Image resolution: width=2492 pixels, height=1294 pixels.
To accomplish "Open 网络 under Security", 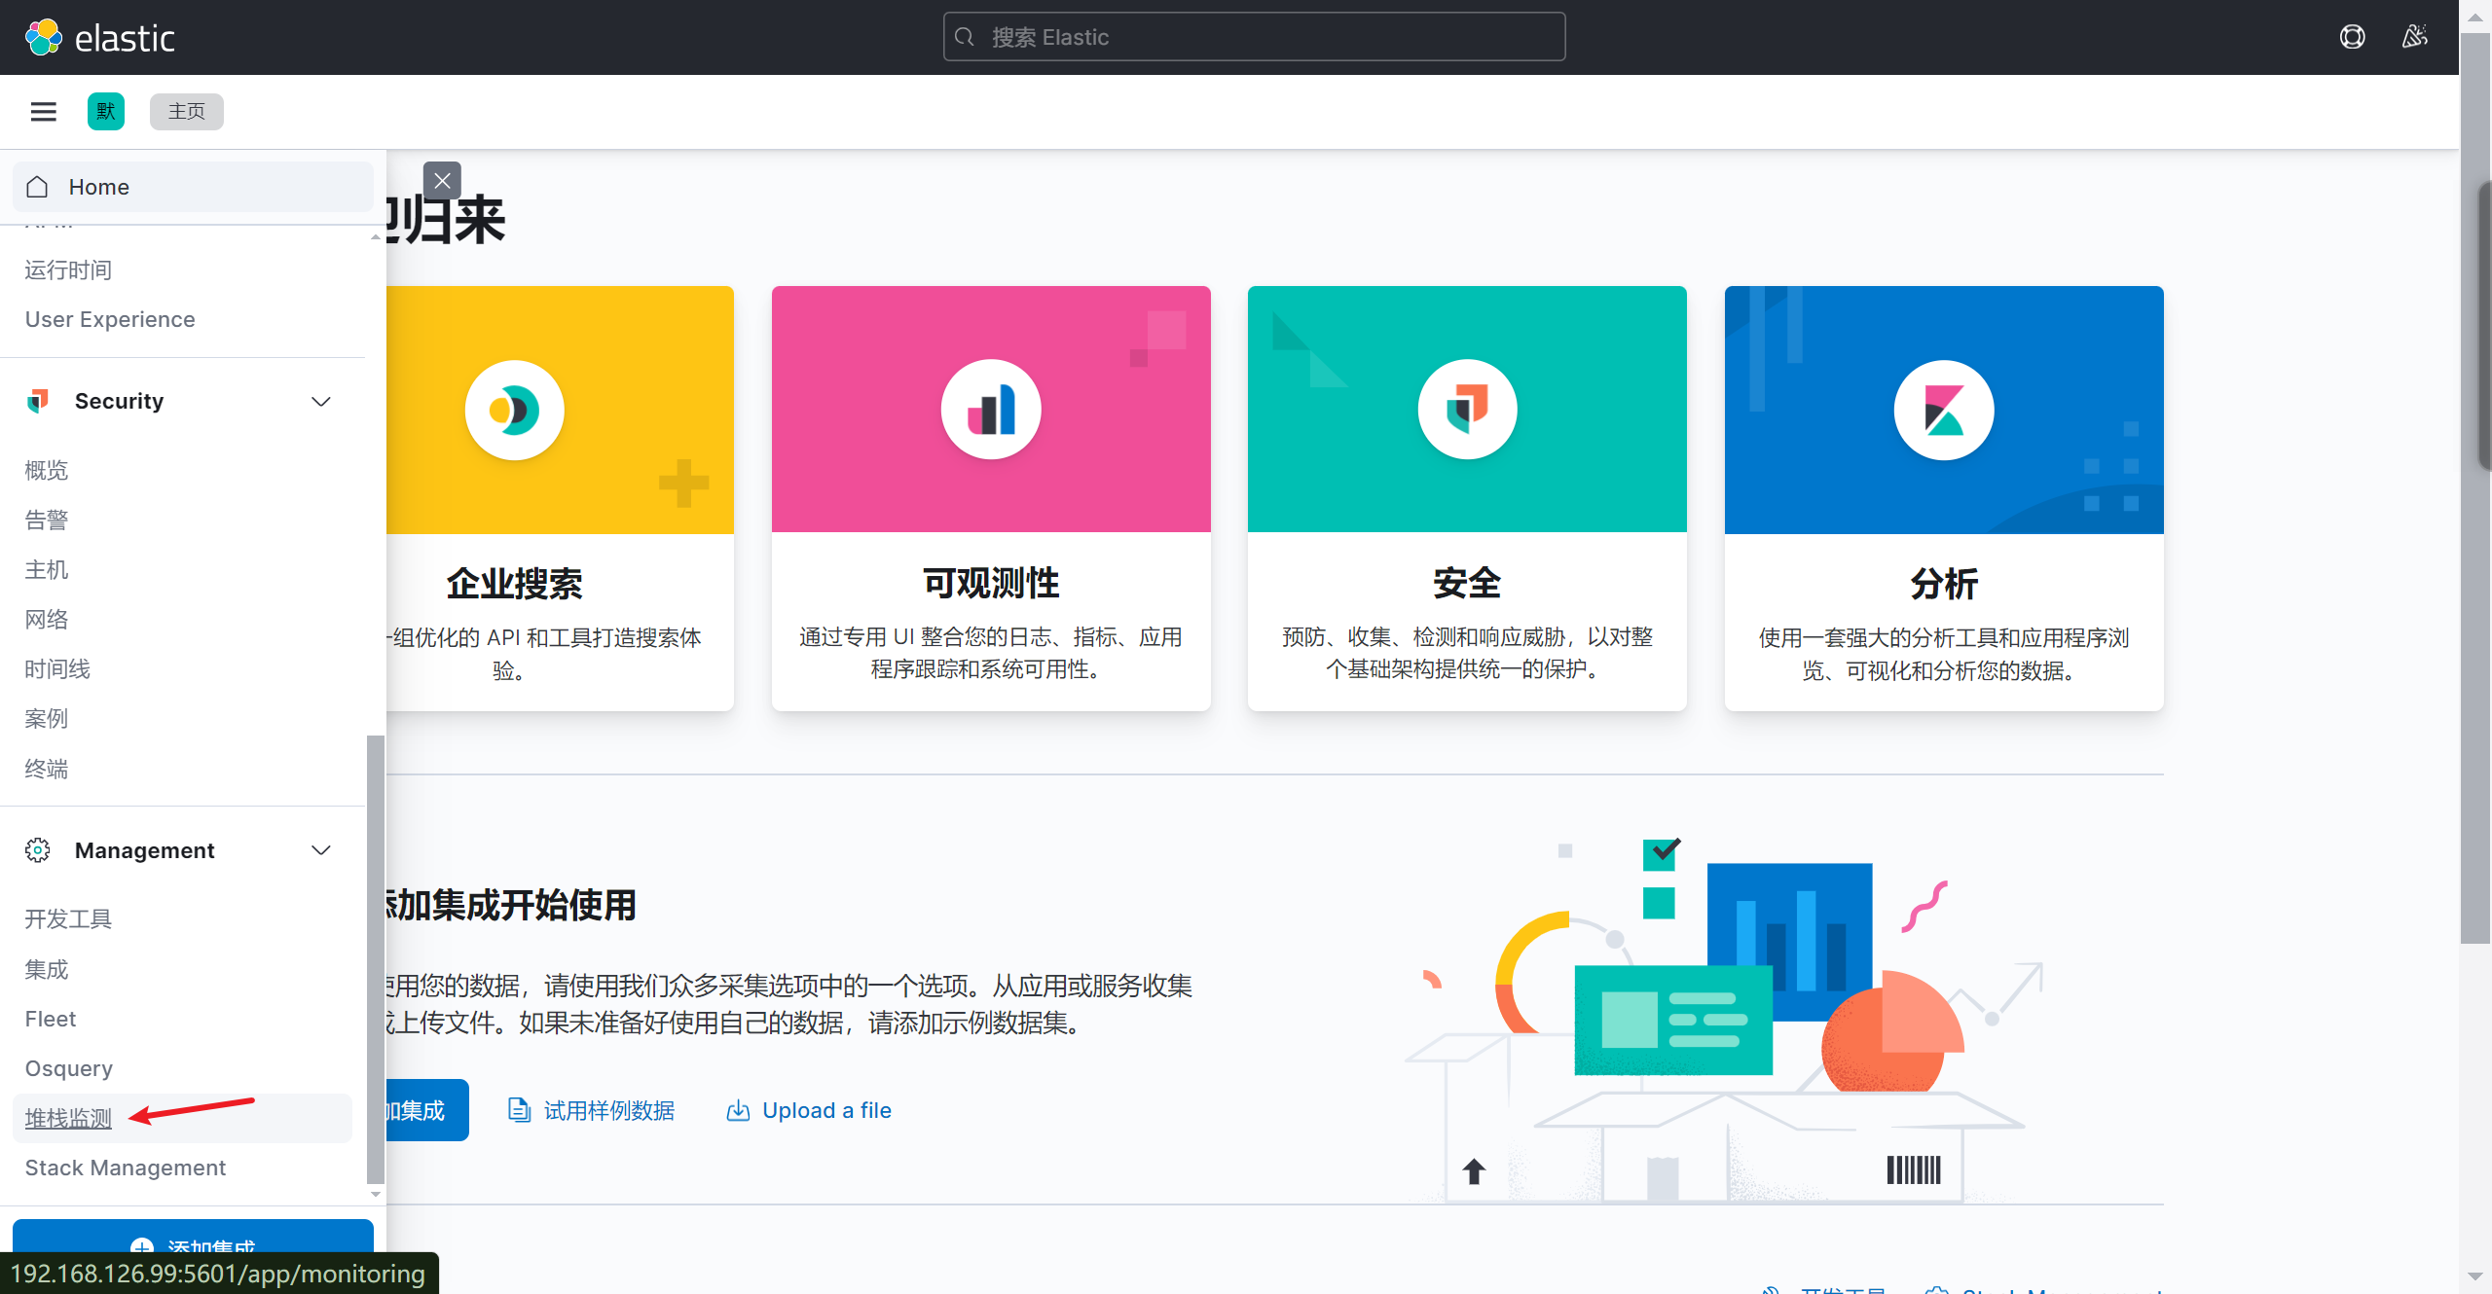I will click(x=47, y=620).
